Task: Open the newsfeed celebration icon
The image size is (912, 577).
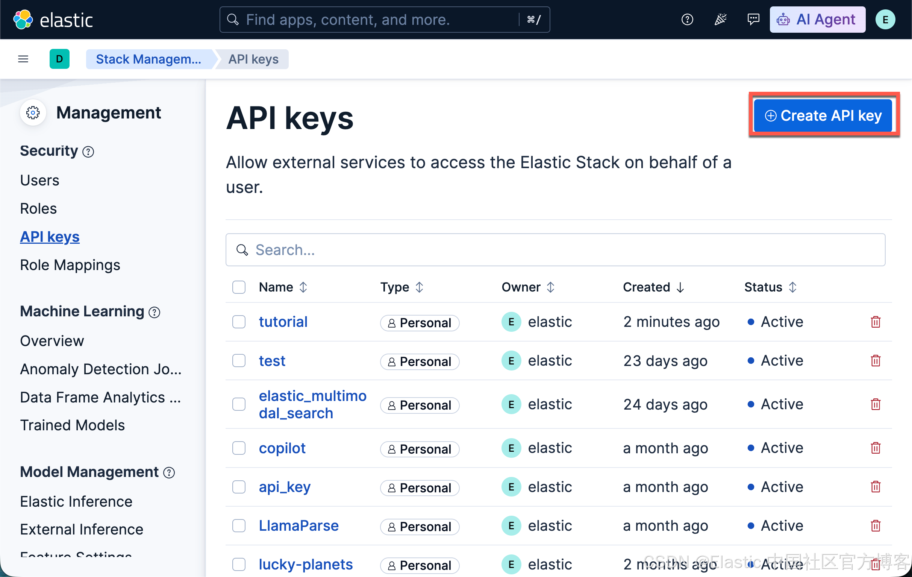Action: coord(720,19)
